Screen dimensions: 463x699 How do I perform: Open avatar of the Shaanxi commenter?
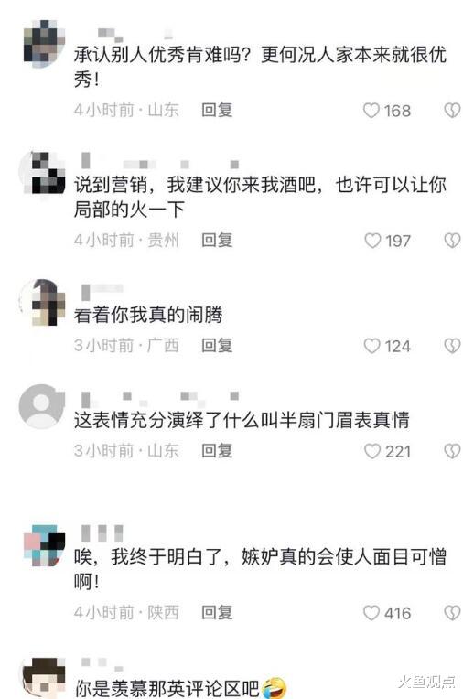[x=43, y=545]
